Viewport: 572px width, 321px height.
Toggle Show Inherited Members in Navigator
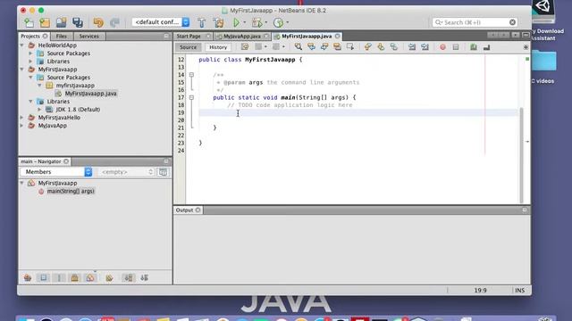(x=28, y=277)
